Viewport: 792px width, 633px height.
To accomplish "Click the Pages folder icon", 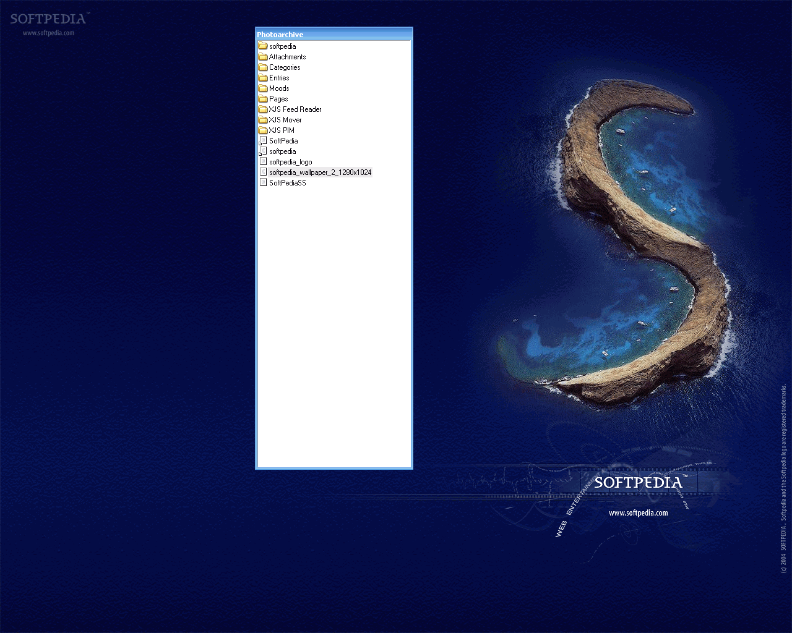I will tap(263, 99).
